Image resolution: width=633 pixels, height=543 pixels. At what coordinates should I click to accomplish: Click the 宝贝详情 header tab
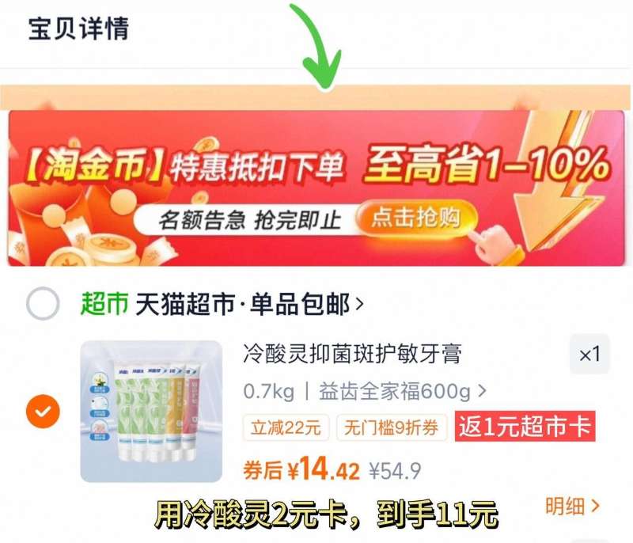click(x=78, y=28)
